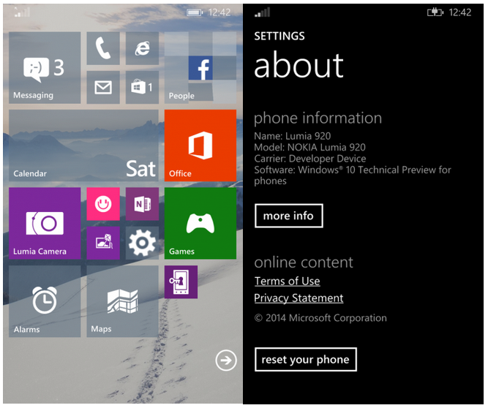Open the Calendar tile
This screenshot has height=408, width=488.
click(x=83, y=146)
